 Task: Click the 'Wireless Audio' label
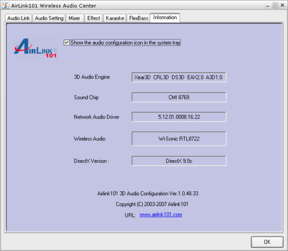pos(90,139)
